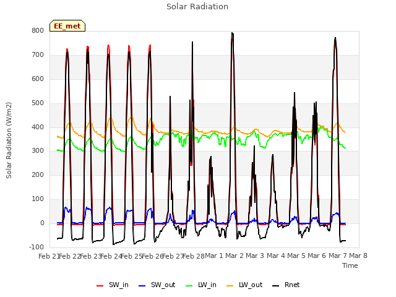Viewport: 396px width, 297px height.
Task: Toggle the LW_in legend entry
Action: pyautogui.click(x=201, y=285)
